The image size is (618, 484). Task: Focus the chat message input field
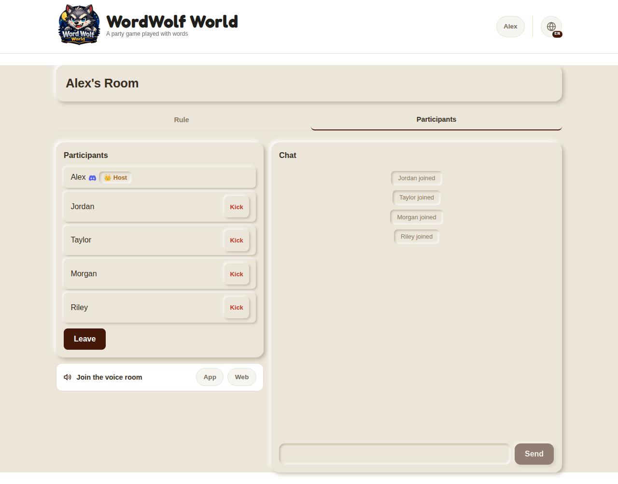pos(395,454)
